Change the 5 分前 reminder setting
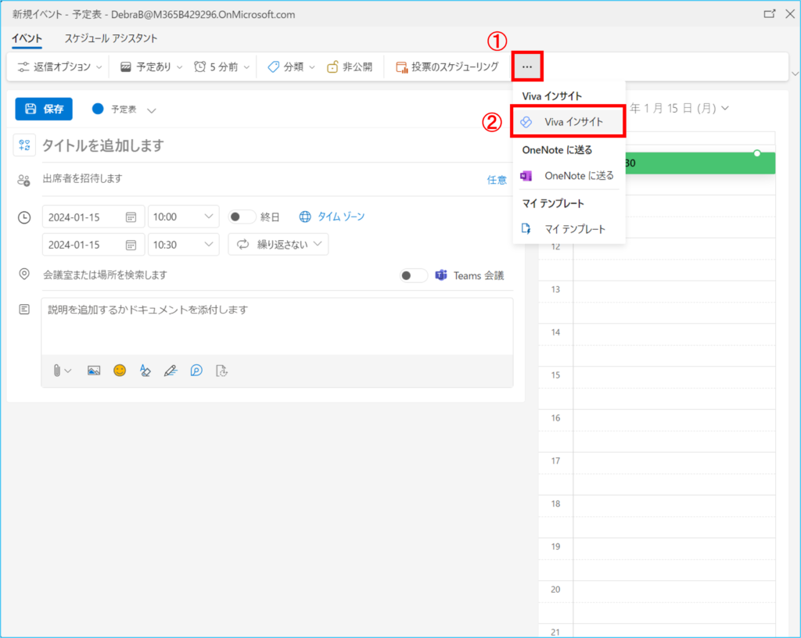Screen dimensions: 801x638 tap(220, 66)
